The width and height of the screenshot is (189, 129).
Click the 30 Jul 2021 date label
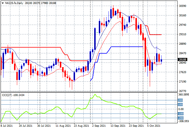pos(44,126)
